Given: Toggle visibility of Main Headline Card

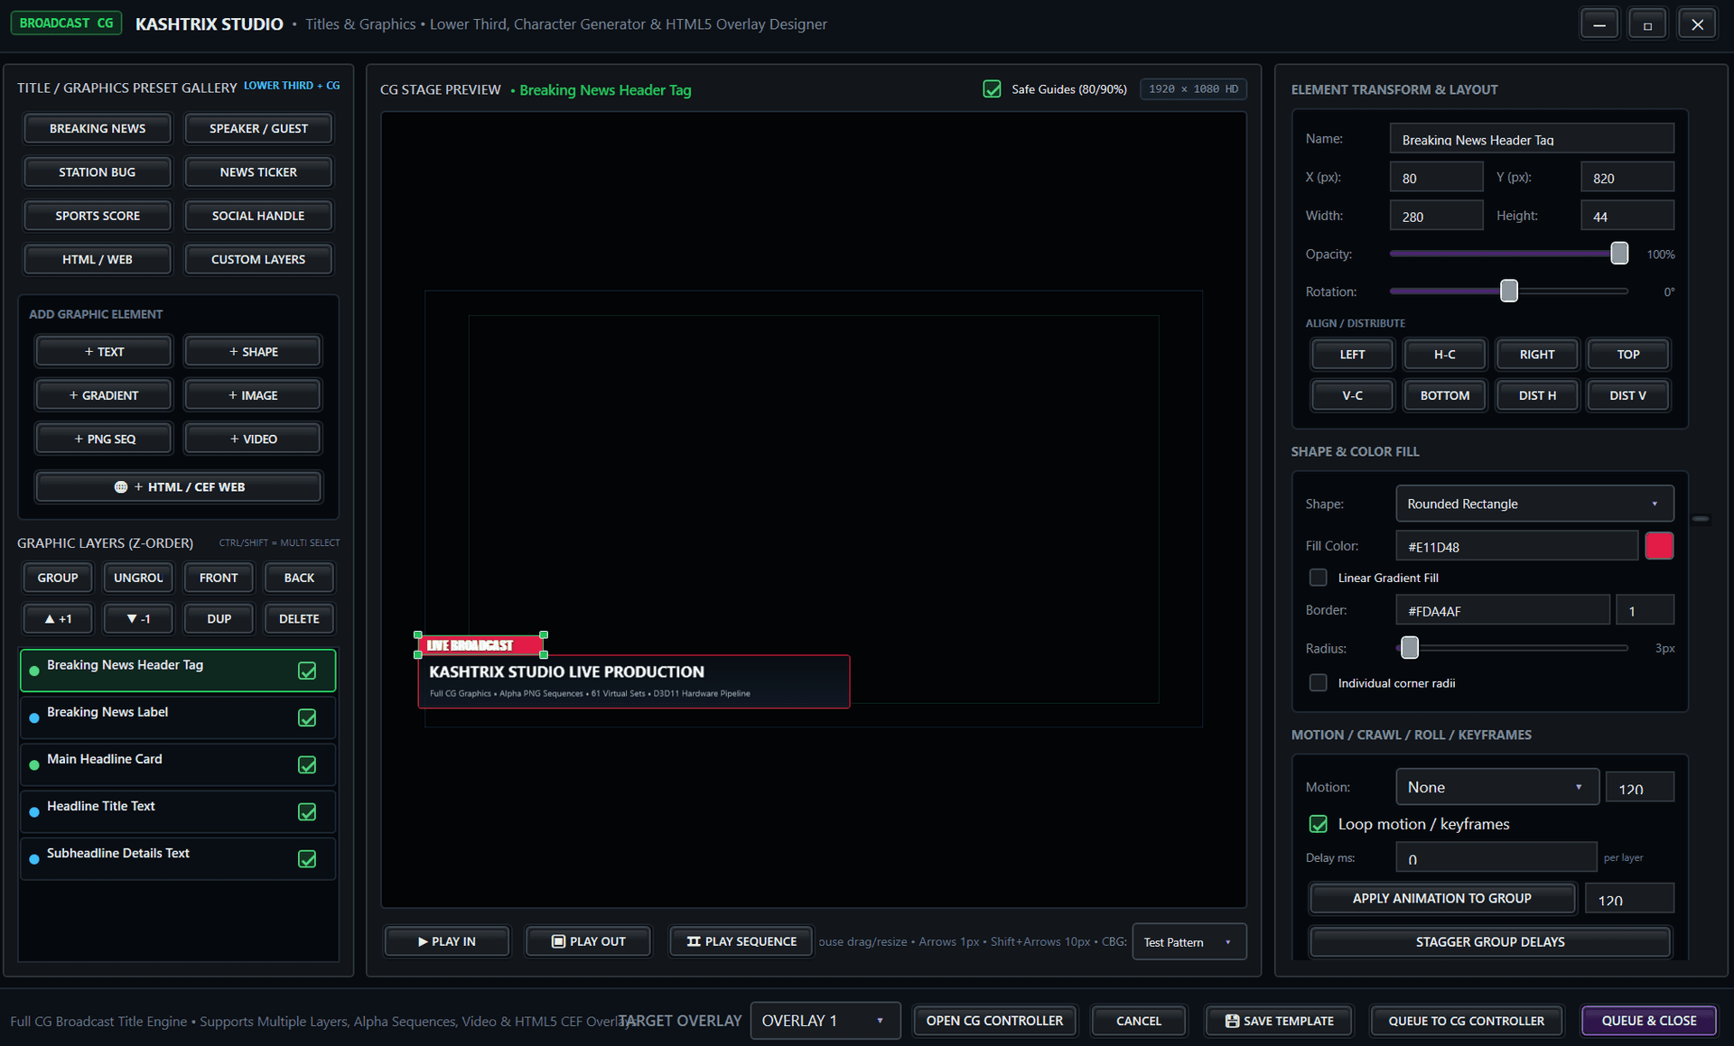Looking at the screenshot, I should (x=307, y=764).
